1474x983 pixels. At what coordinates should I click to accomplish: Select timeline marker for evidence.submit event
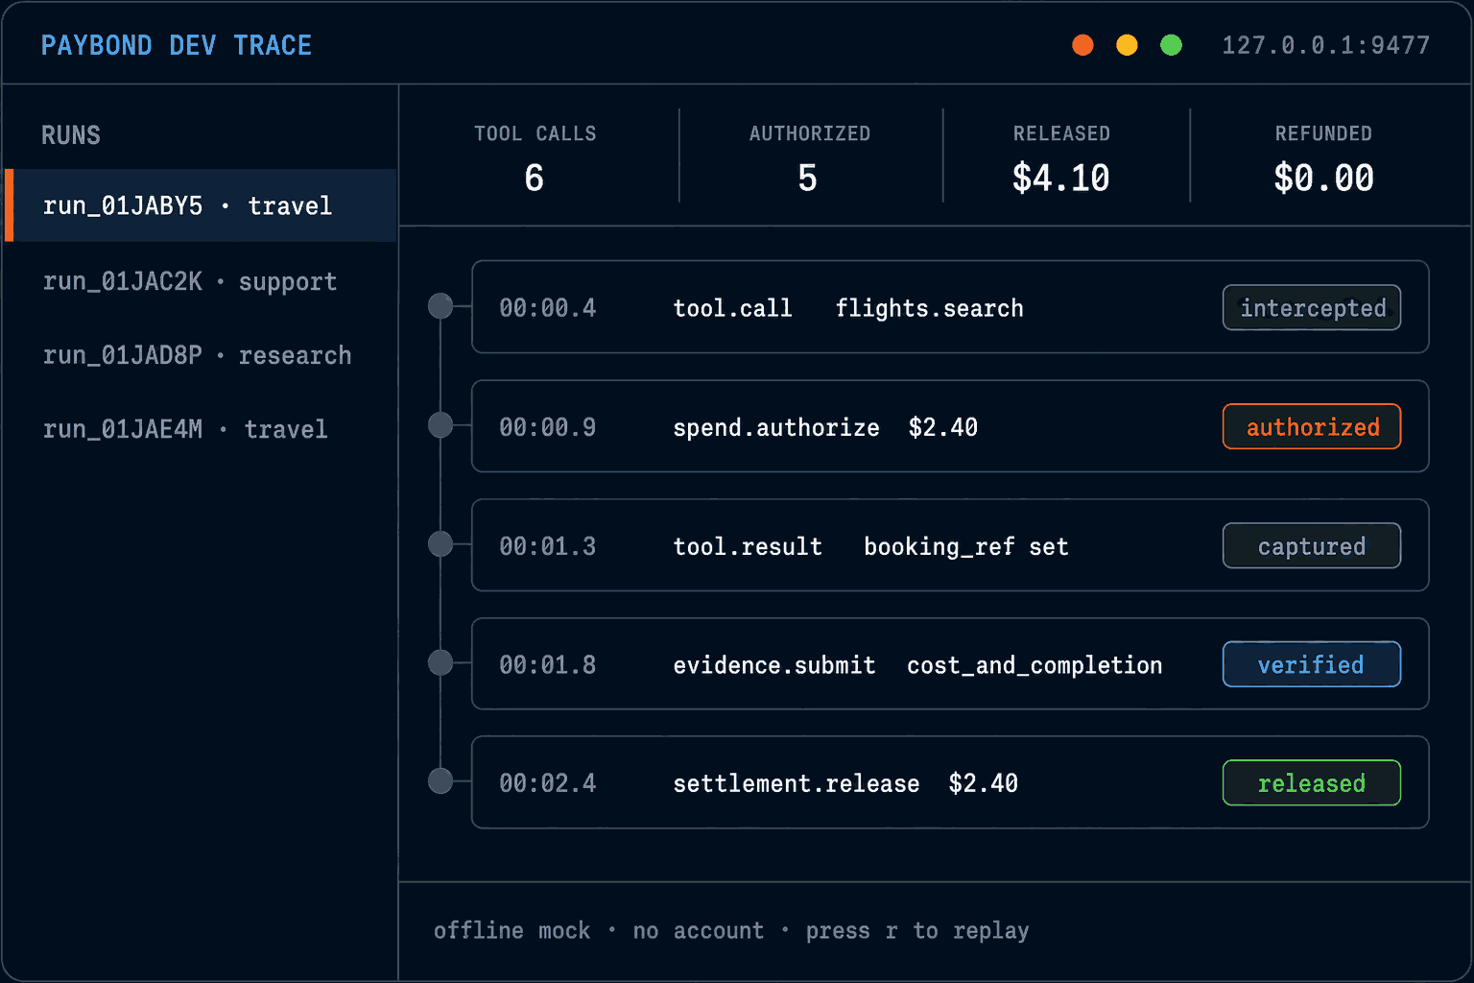click(440, 662)
